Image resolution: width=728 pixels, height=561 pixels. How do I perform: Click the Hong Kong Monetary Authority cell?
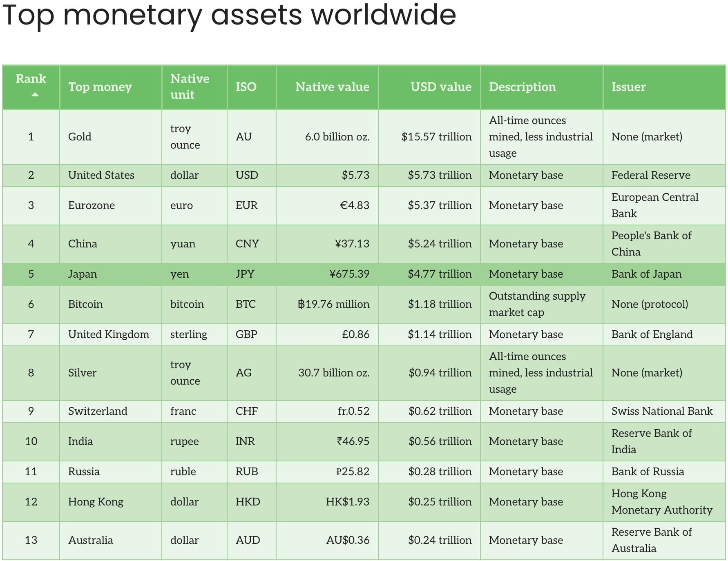coord(664,502)
